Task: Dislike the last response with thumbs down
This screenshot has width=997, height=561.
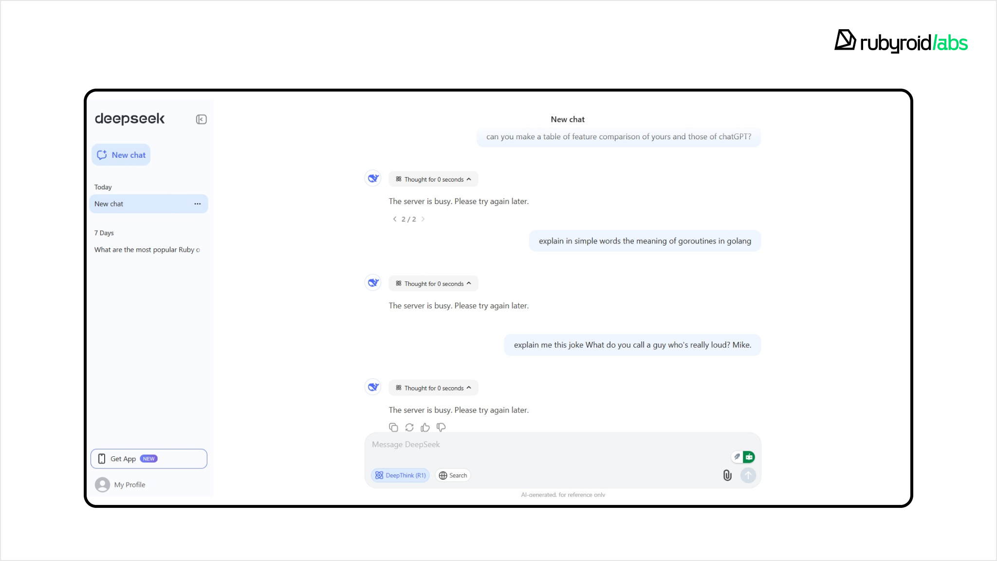Action: click(441, 427)
